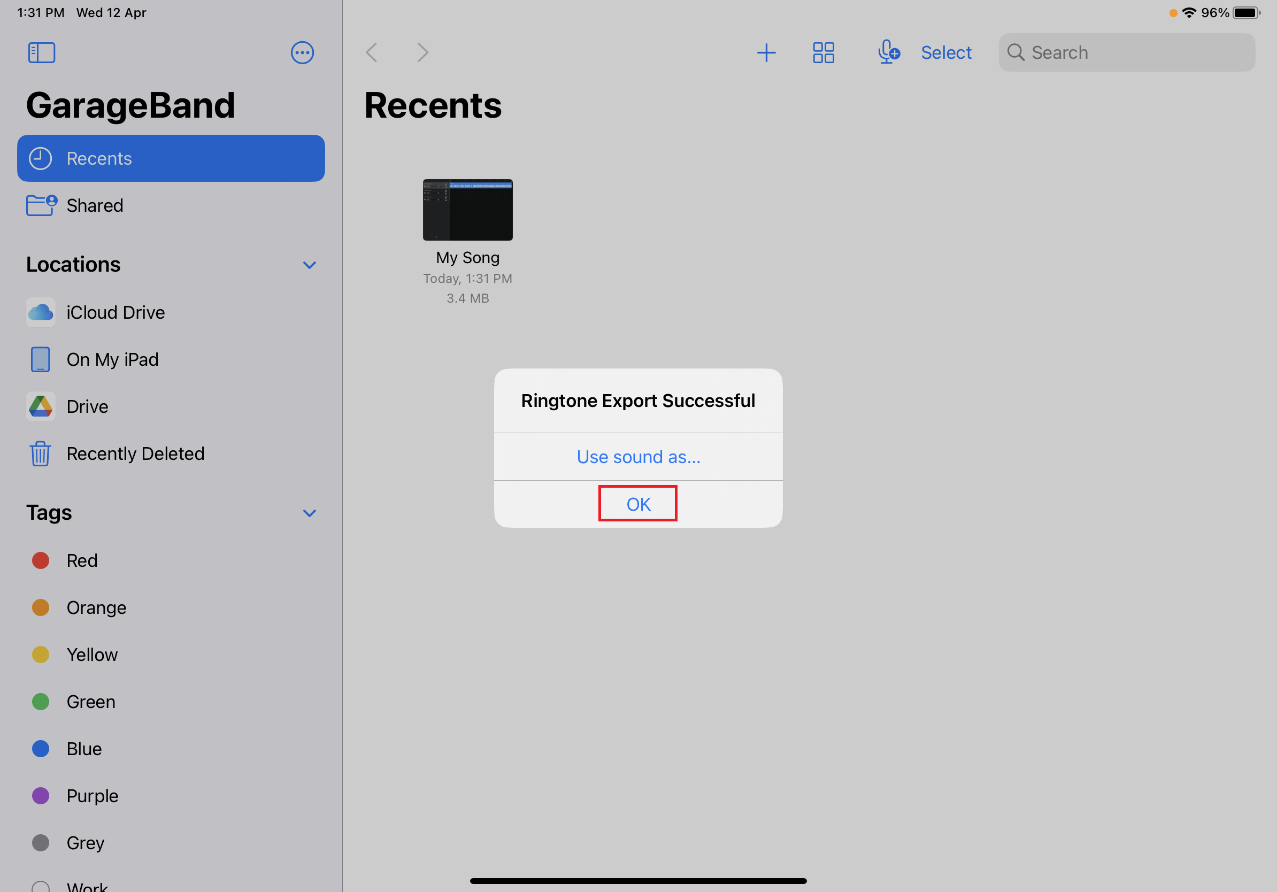1277x892 pixels.
Task: Click the home indicator bar
Action: pyautogui.click(x=638, y=881)
